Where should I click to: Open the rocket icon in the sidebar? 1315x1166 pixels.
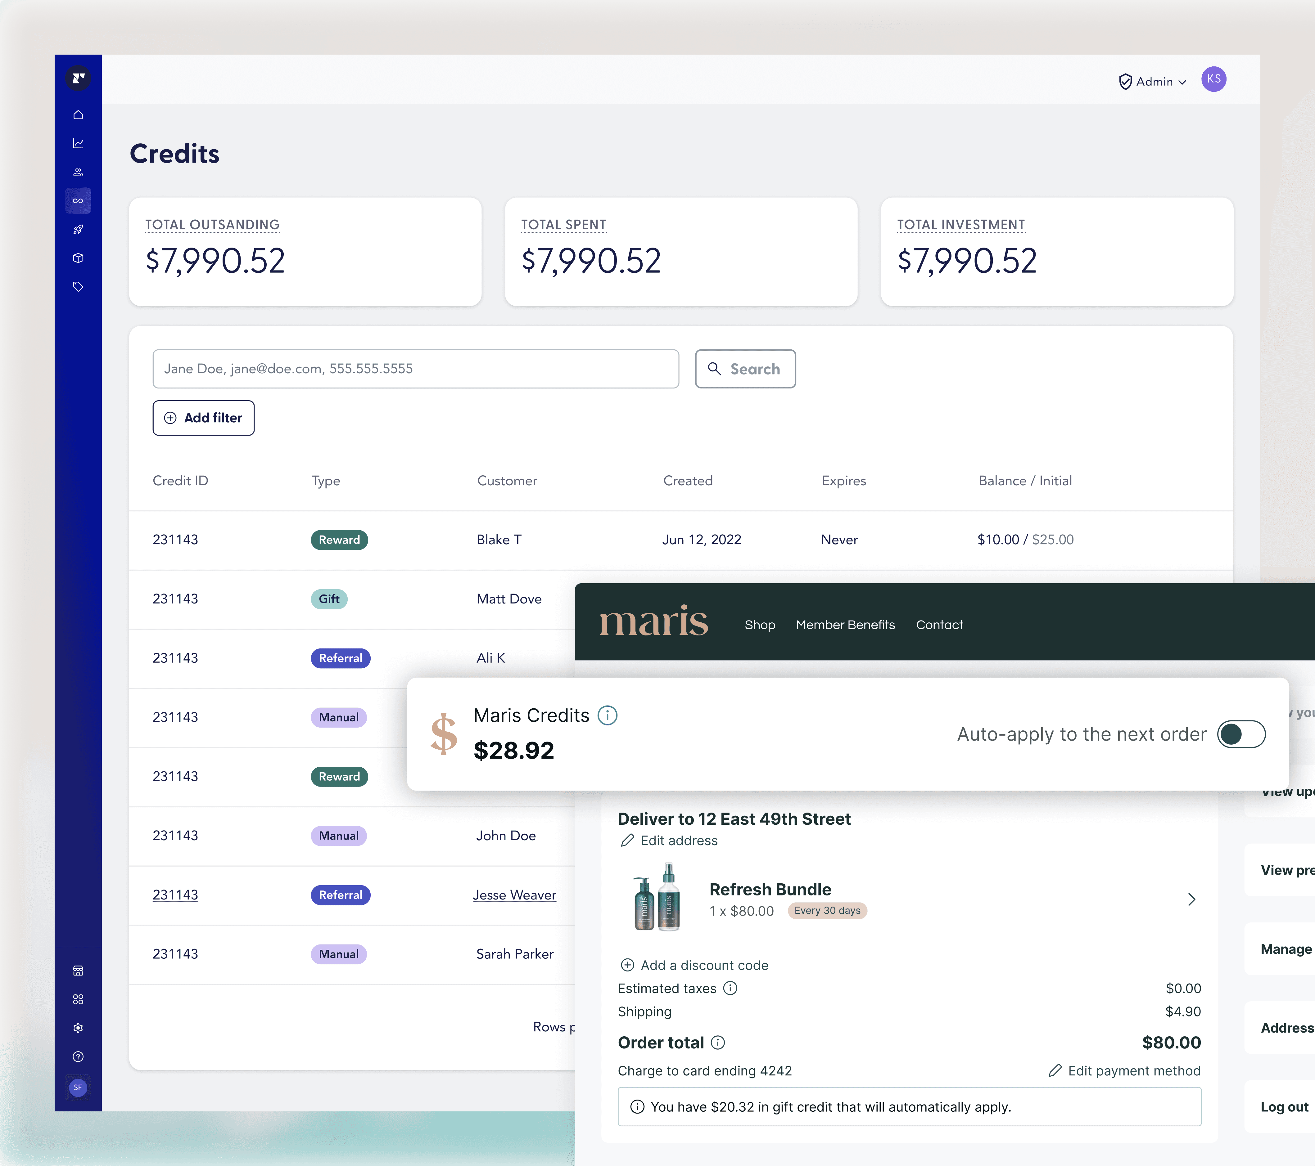coord(78,230)
